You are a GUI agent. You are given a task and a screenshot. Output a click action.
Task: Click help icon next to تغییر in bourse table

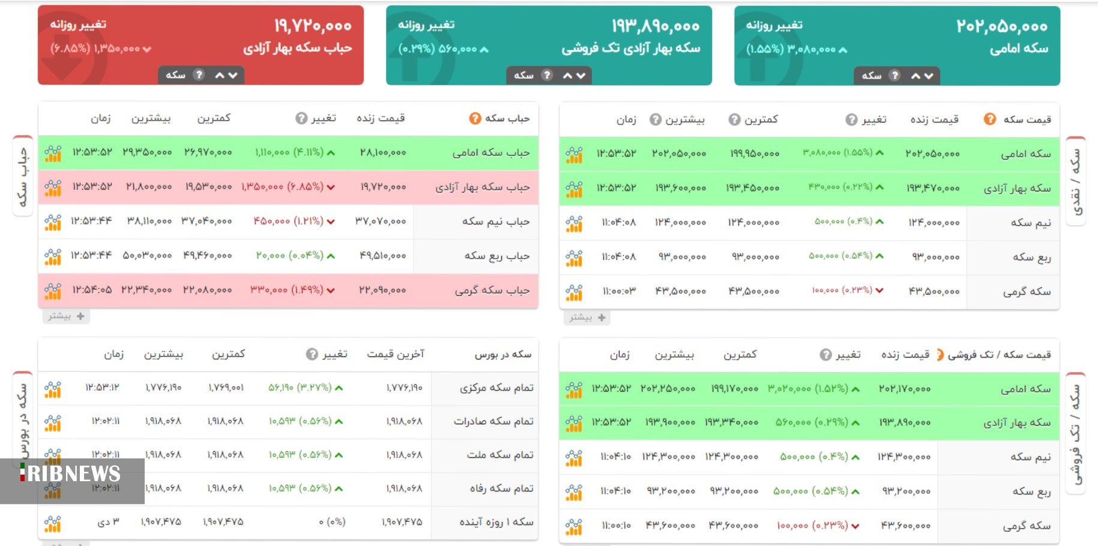[312, 354]
